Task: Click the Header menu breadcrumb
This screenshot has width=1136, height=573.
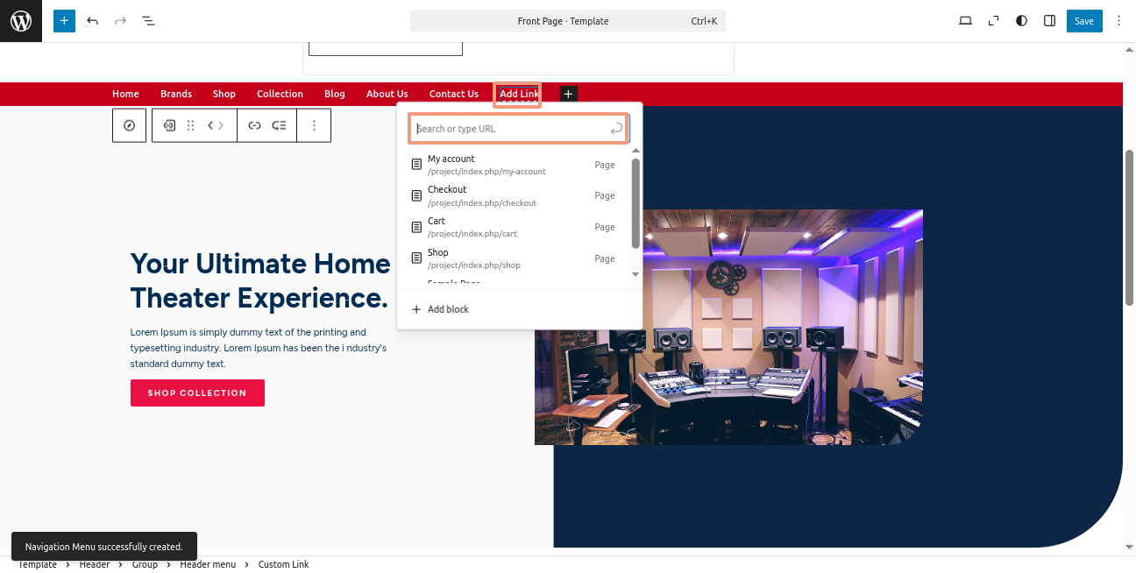Action: [x=208, y=565]
